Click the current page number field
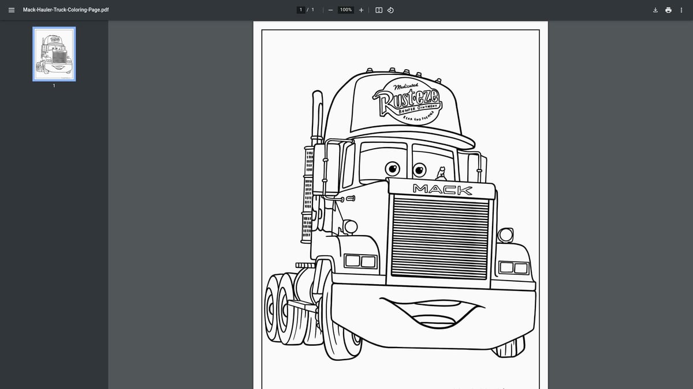 pyautogui.click(x=301, y=9)
